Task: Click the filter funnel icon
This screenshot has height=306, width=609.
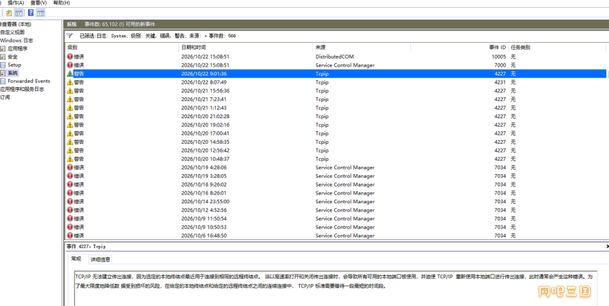Action: click(x=70, y=36)
